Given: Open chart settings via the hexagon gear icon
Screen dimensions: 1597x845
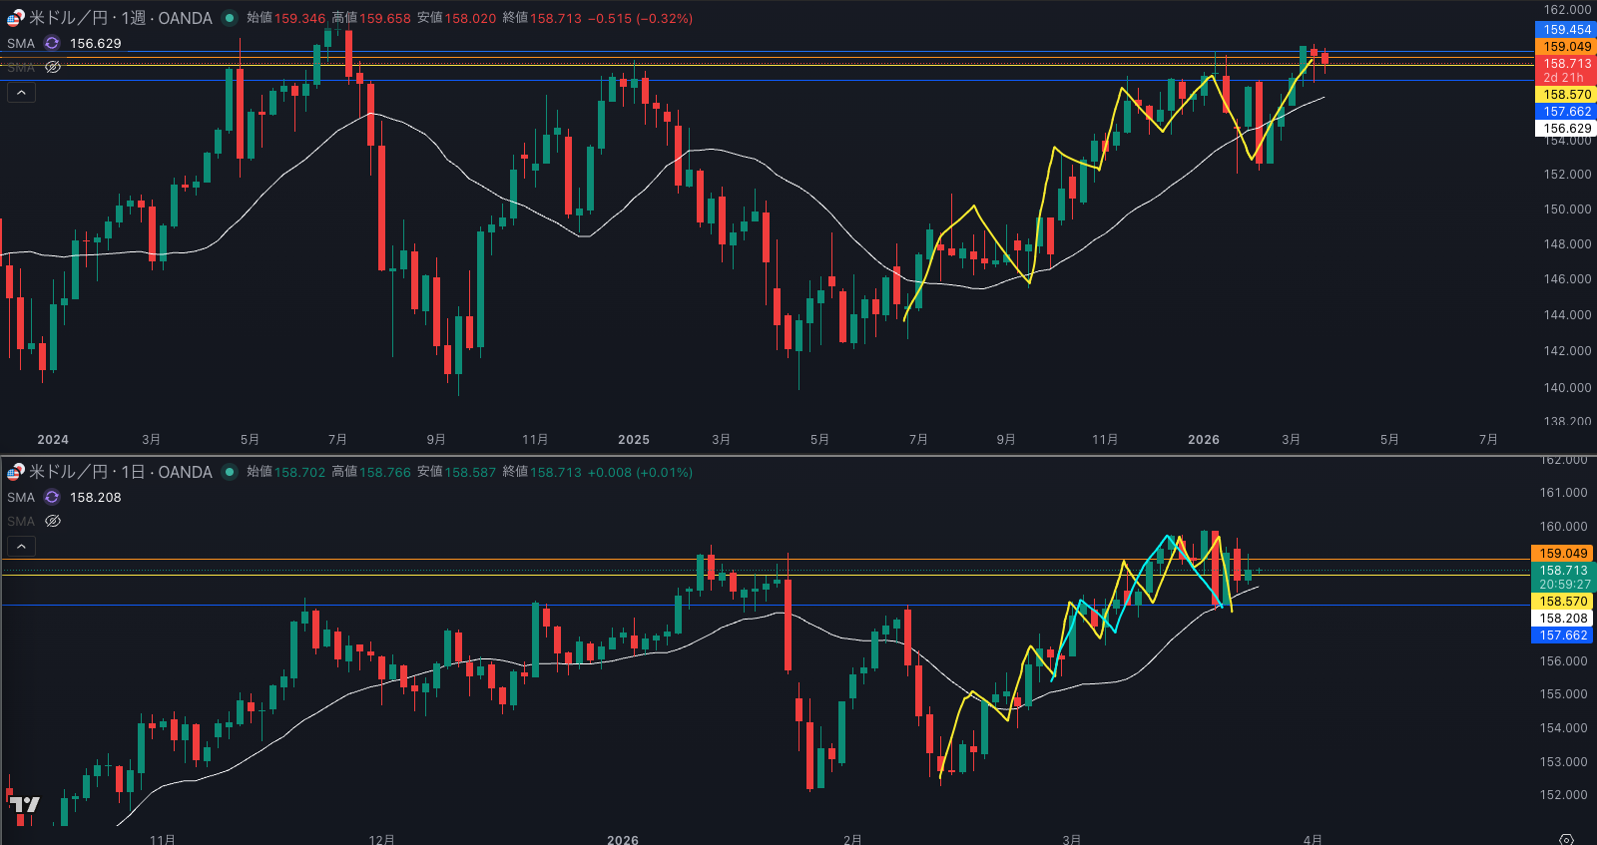Looking at the screenshot, I should pos(1566,839).
